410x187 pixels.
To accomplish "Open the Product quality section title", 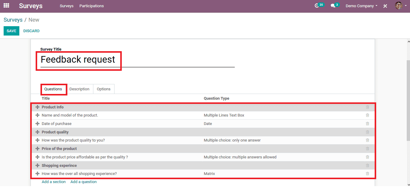I will pos(55,132).
